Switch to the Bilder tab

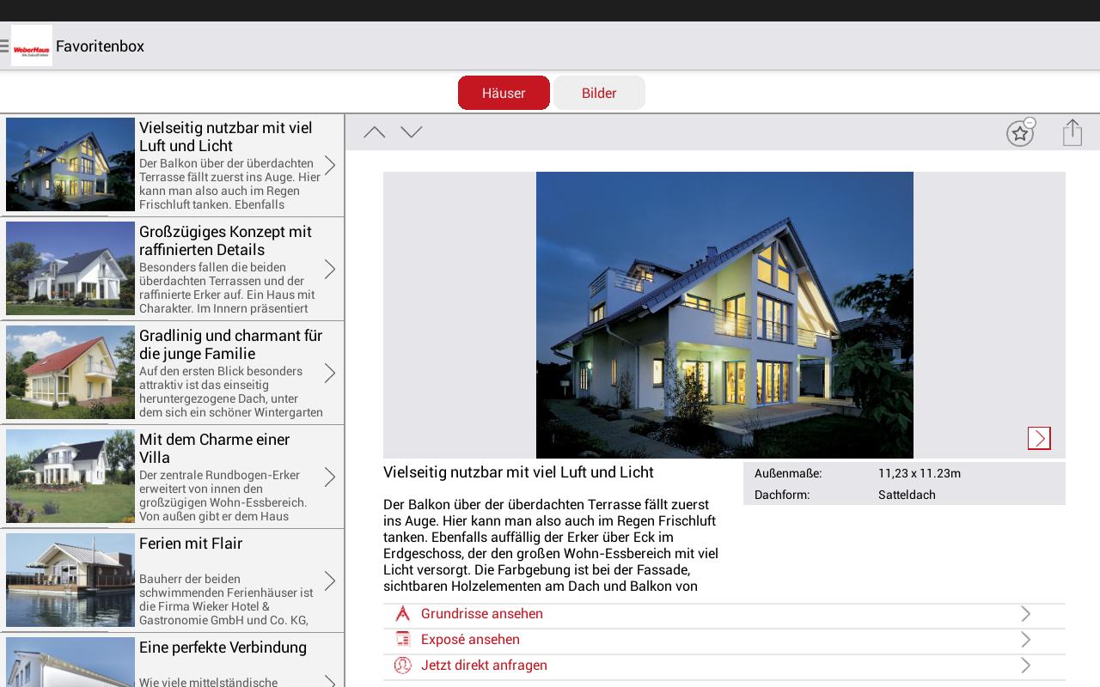pyautogui.click(x=599, y=93)
